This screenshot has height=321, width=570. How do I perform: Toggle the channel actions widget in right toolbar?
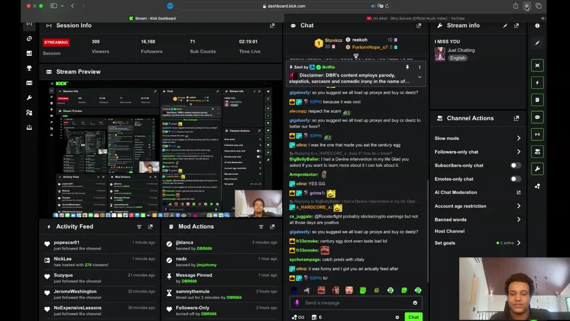tap(537, 152)
